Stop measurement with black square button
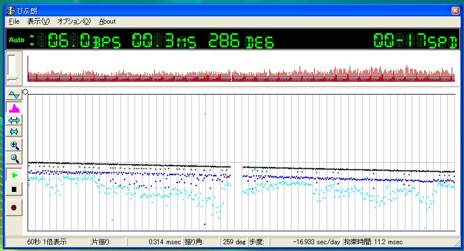Screen dimensions: 464x251 pyautogui.click(x=14, y=190)
